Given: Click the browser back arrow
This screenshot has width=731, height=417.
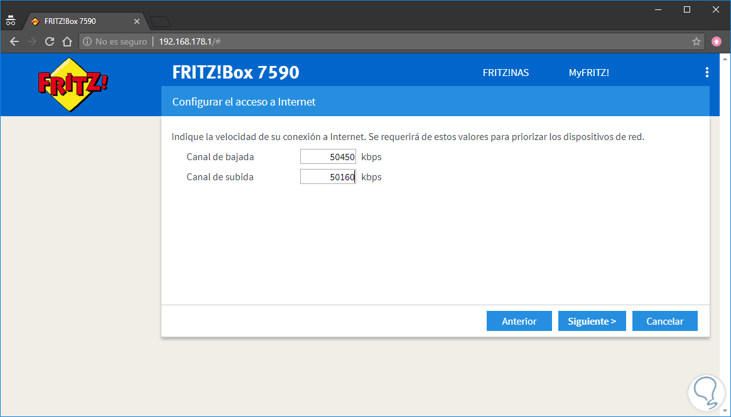Looking at the screenshot, I should [14, 41].
